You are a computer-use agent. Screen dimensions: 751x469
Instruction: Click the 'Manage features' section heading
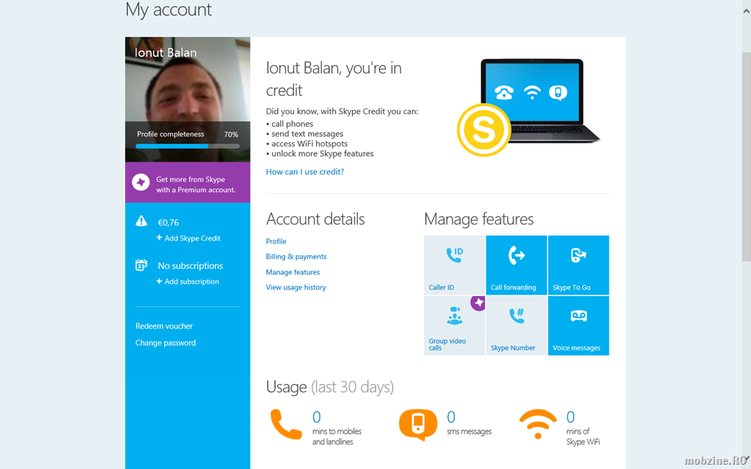(x=479, y=219)
